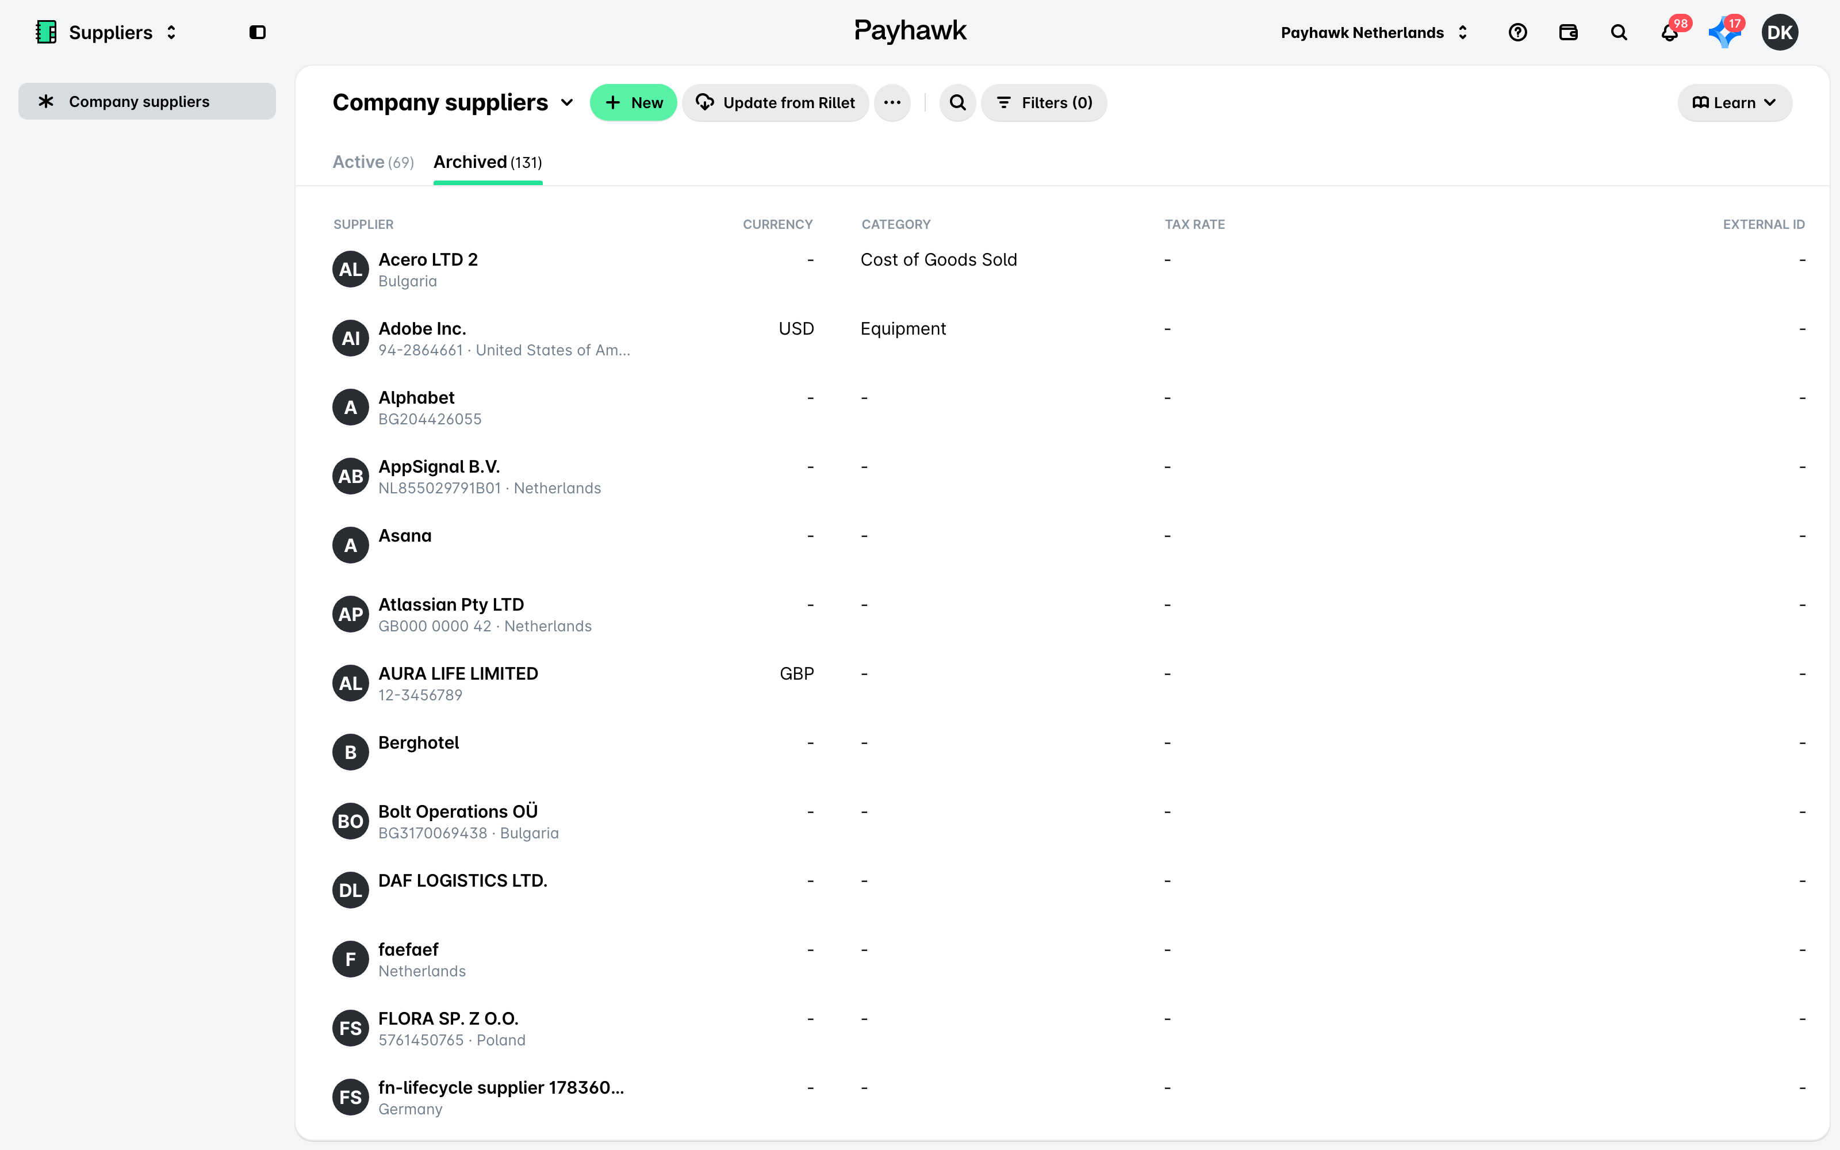The image size is (1840, 1150).
Task: Click Update from Rillet button
Action: [775, 103]
